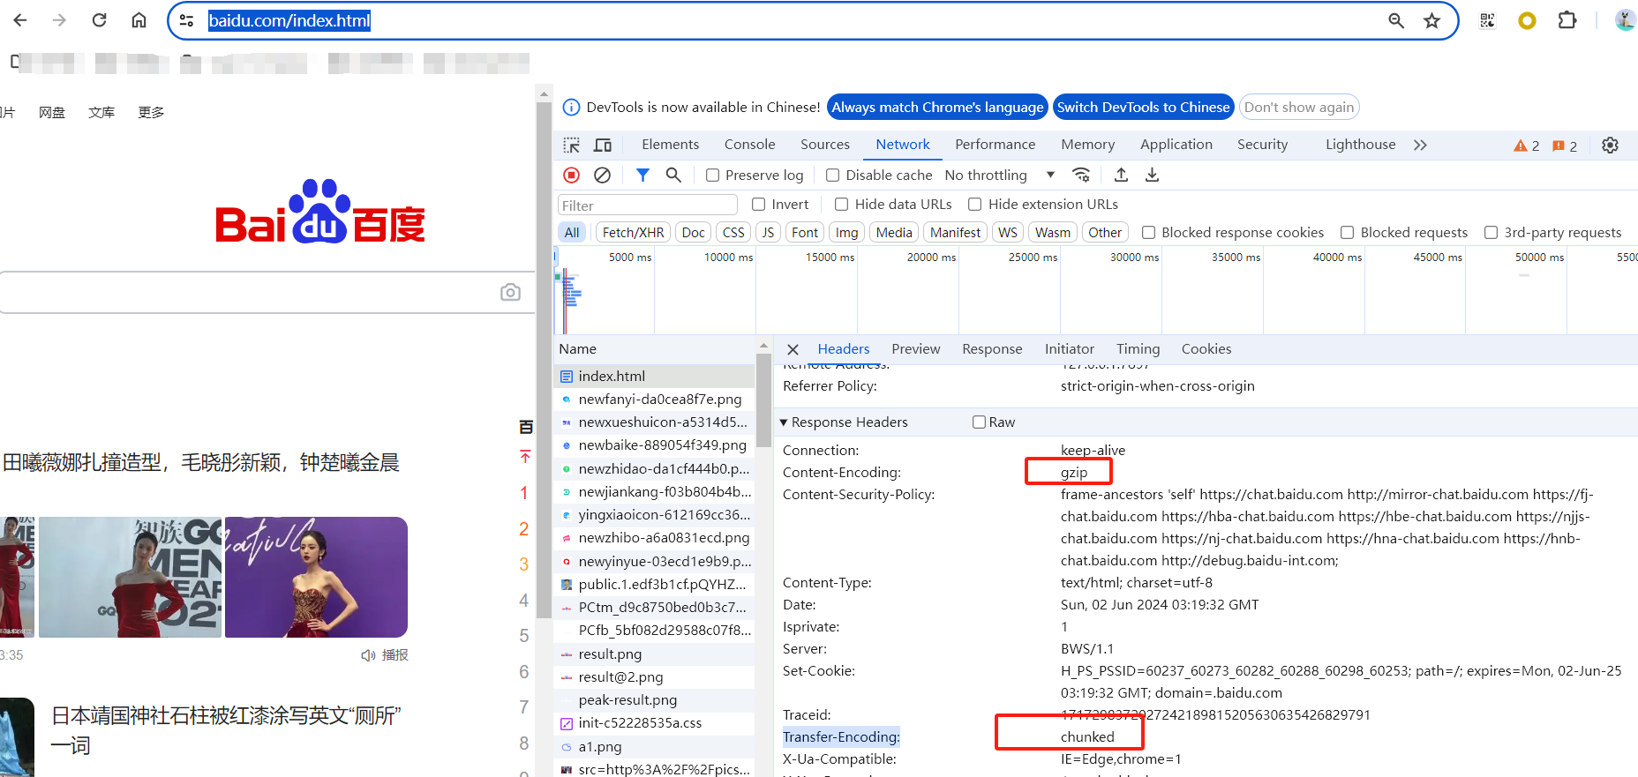Toggle the network filter funnel icon
The height and width of the screenshot is (777, 1638).
642,176
